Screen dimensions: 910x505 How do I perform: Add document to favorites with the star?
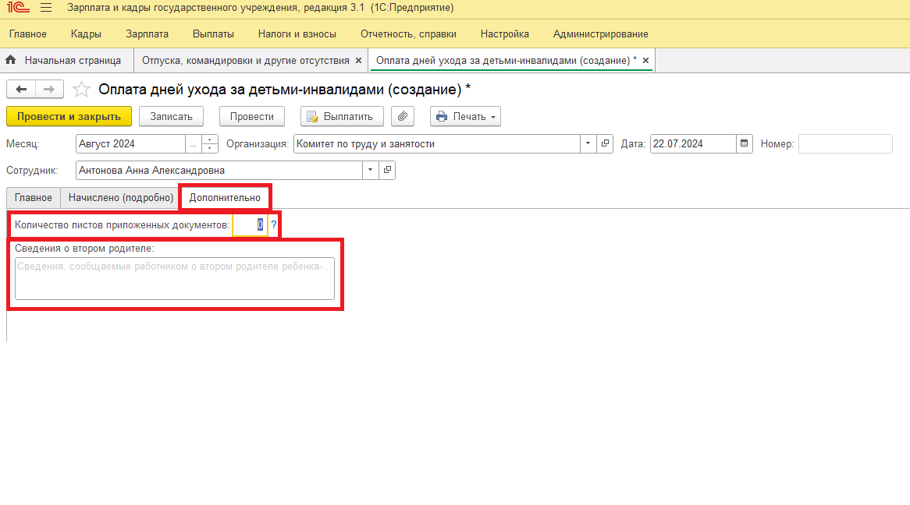point(81,90)
